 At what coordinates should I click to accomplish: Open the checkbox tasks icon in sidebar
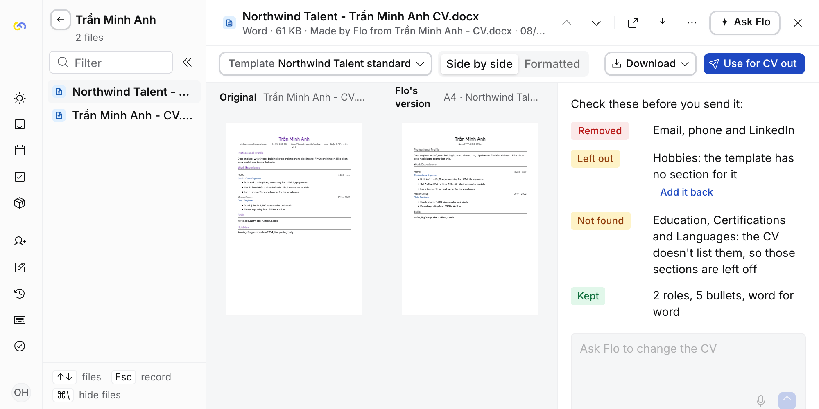tap(20, 177)
